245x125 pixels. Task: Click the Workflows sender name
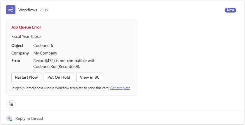coord(27,10)
